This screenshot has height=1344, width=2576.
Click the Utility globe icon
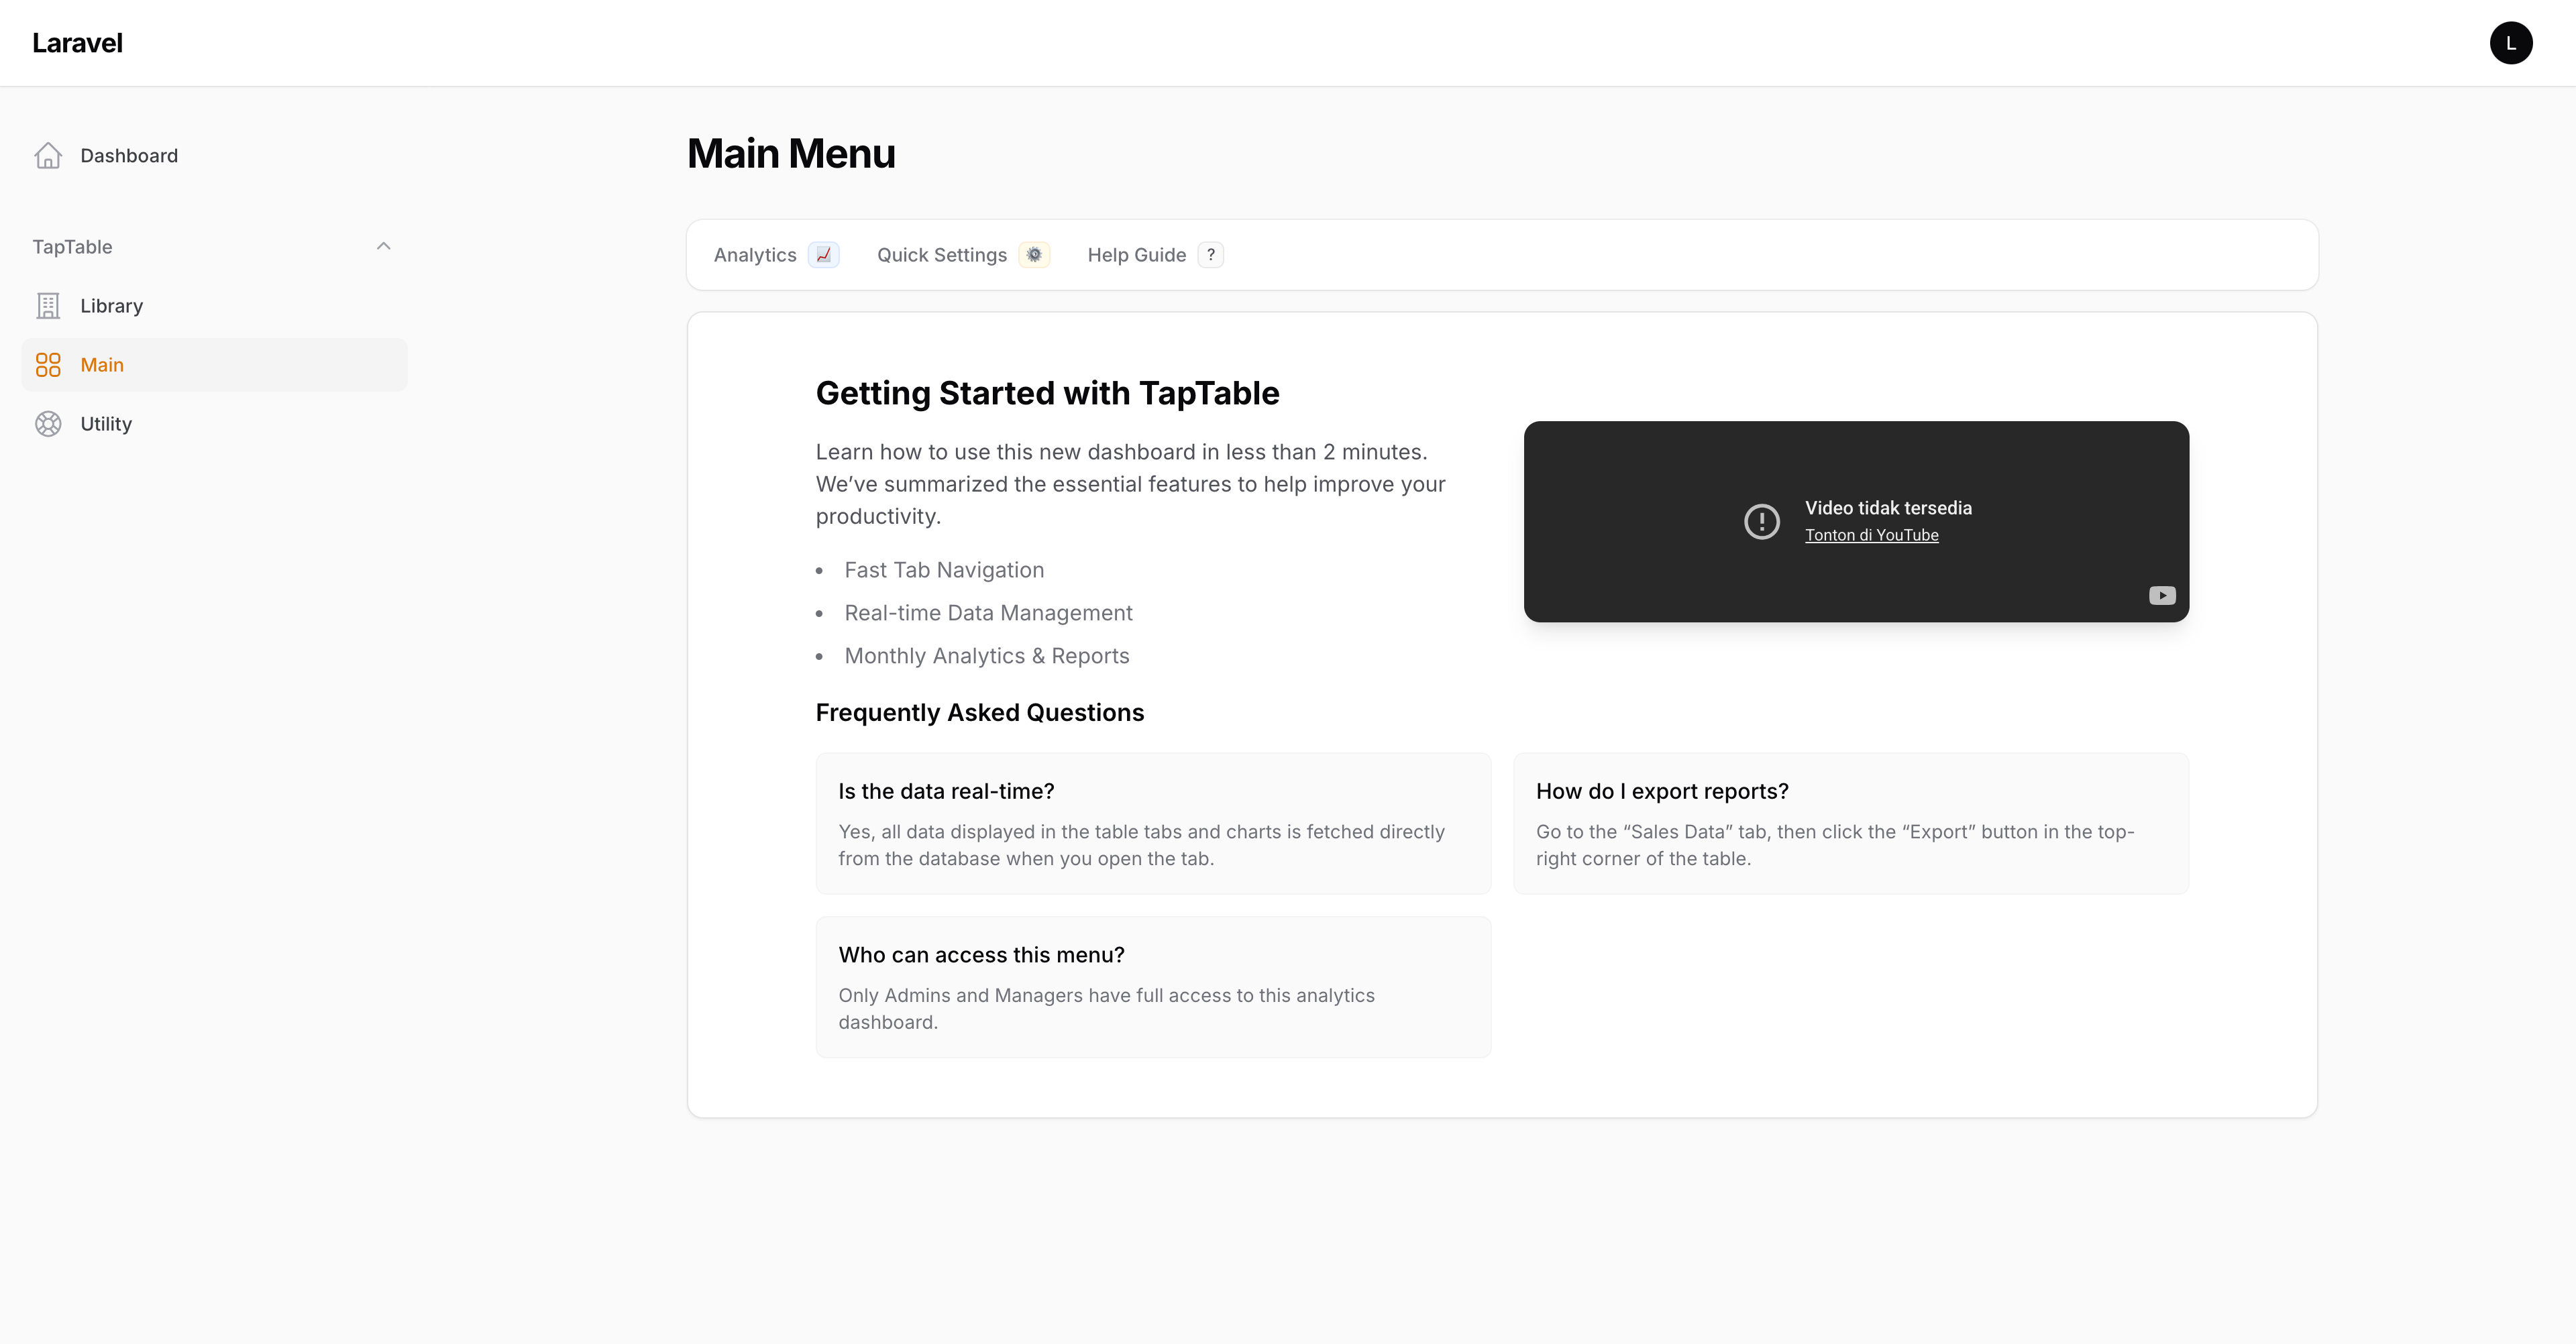[x=48, y=423]
